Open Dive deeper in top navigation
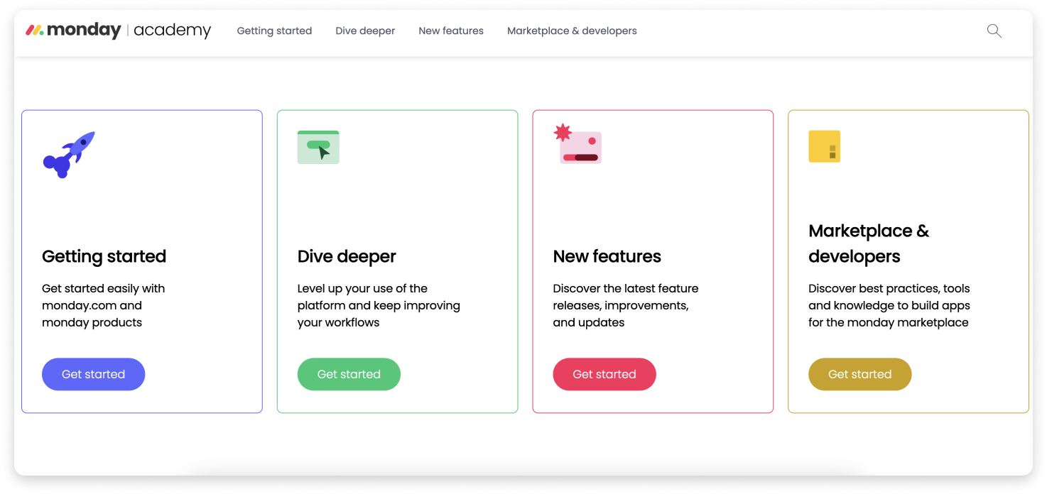The height and width of the screenshot is (494, 1047). click(x=365, y=31)
